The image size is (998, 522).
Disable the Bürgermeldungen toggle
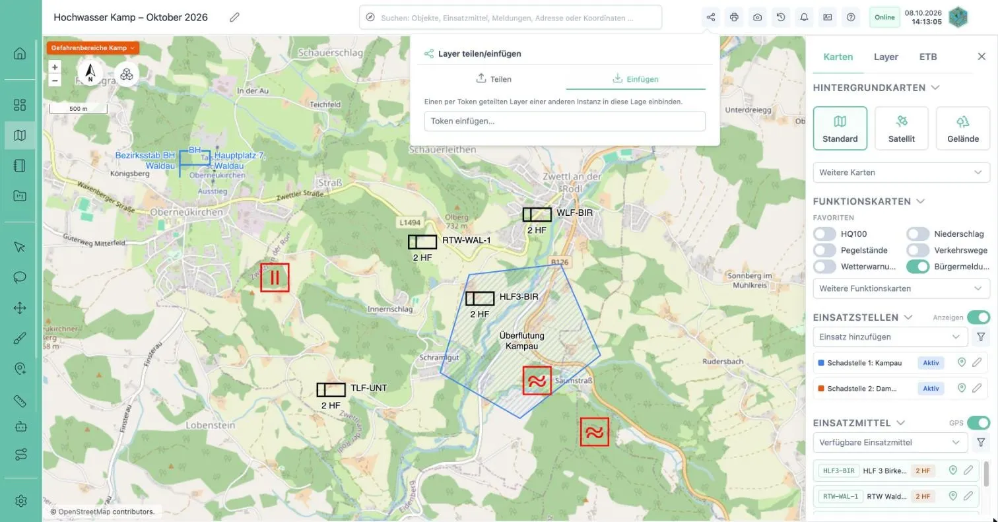(917, 267)
